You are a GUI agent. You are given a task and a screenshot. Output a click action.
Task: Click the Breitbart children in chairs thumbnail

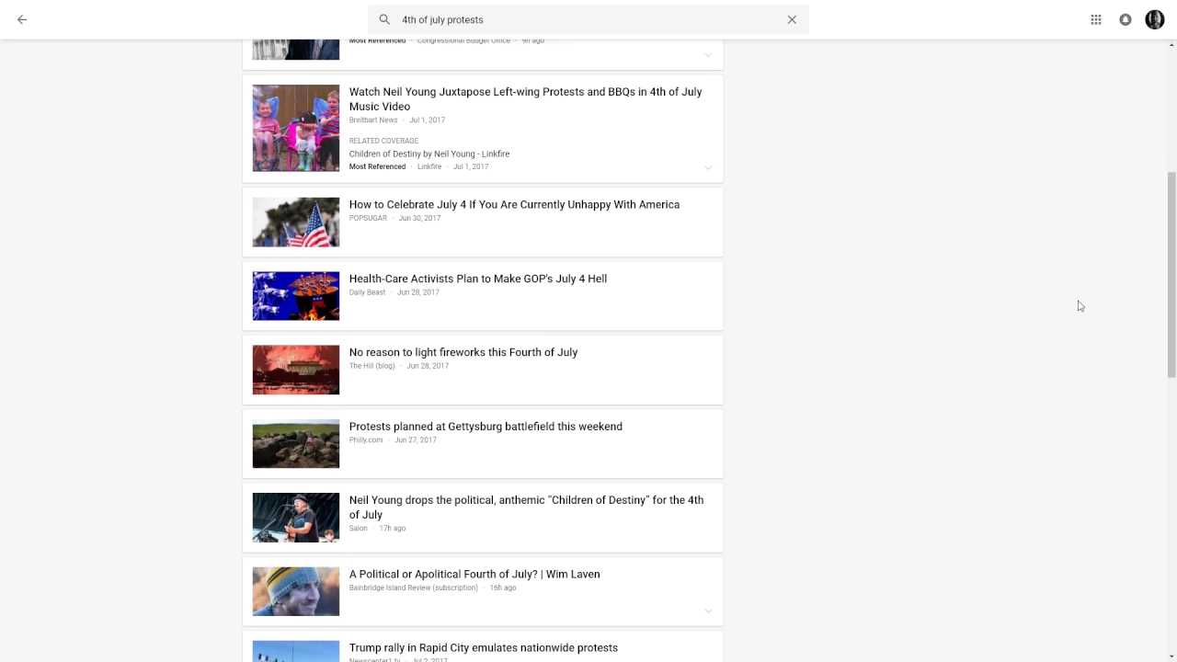click(296, 128)
